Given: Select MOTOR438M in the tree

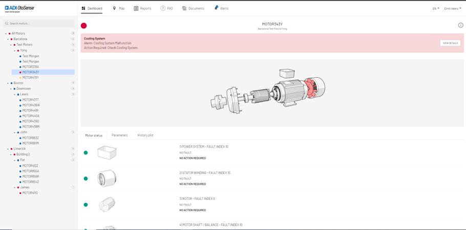Looking at the screenshot, I should (x=31, y=127).
